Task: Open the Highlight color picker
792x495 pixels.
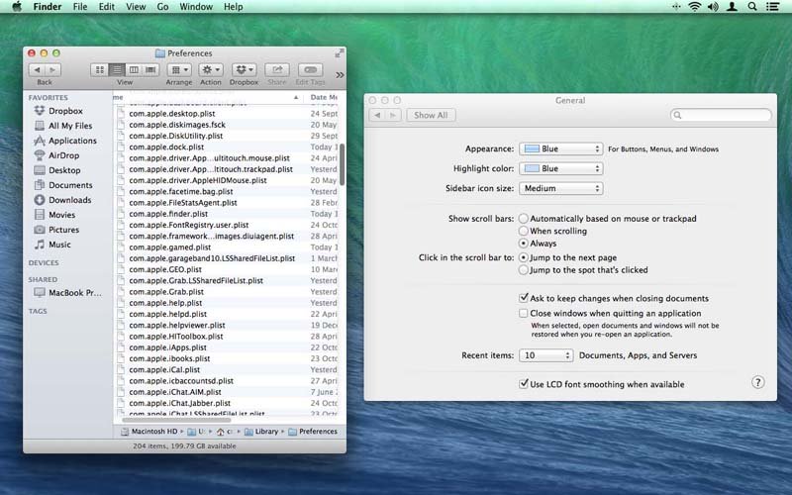Action: [561, 168]
